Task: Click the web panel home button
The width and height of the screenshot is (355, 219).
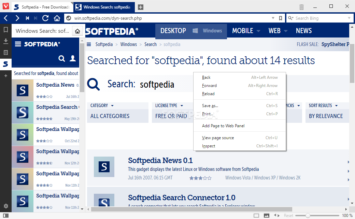Action: pos(77,31)
